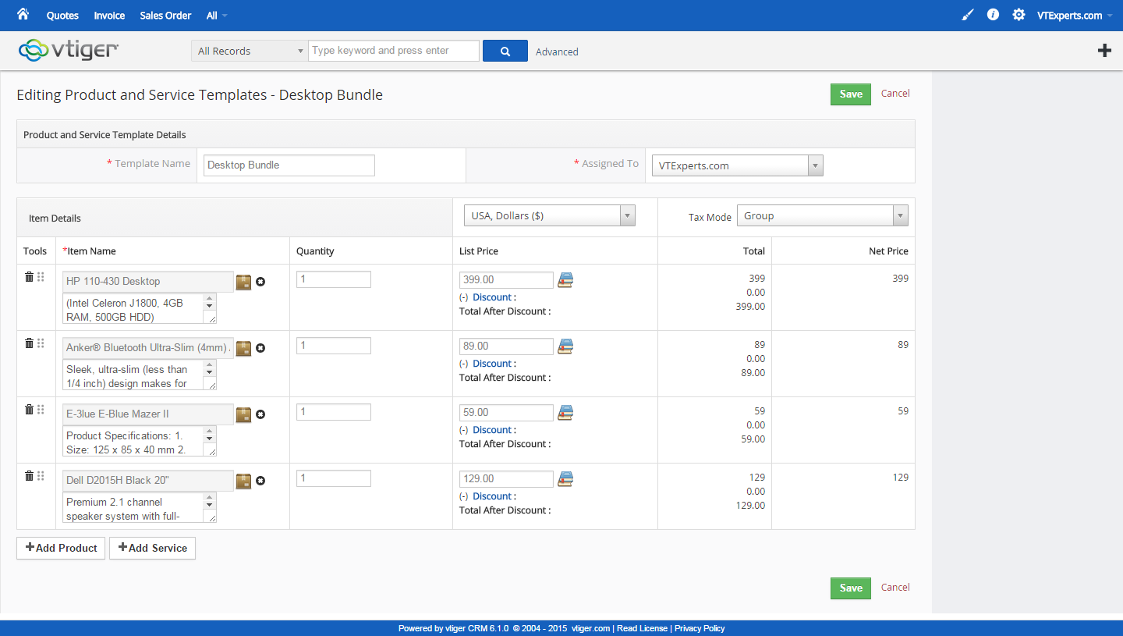Delete the E-3lue E-Blue Mazer II row

[29, 410]
